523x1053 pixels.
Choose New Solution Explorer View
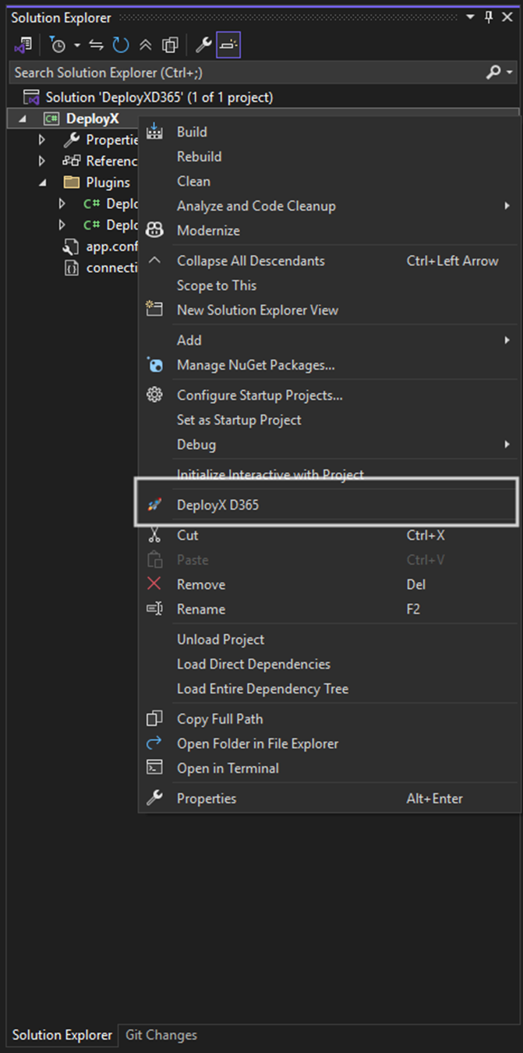[257, 310]
